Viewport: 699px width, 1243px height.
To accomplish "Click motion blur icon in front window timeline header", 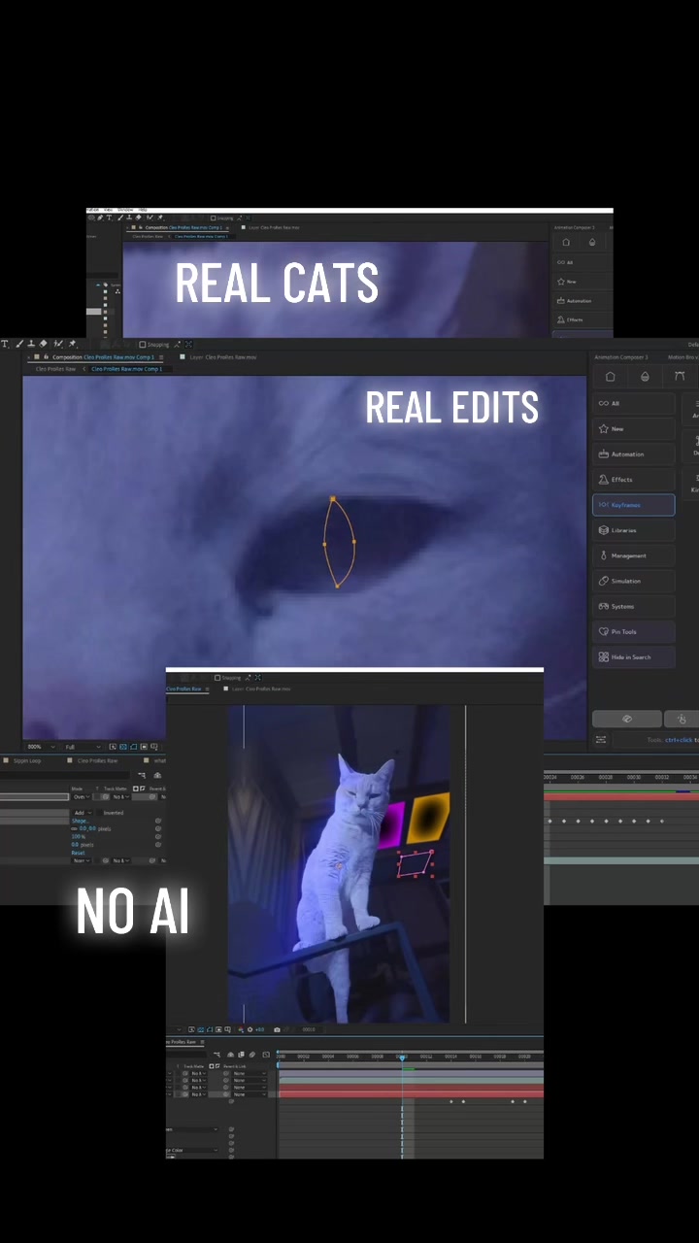I will click(251, 1055).
